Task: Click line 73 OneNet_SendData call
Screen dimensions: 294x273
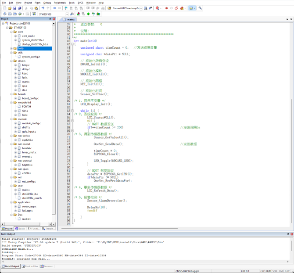Action: click(x=108, y=144)
